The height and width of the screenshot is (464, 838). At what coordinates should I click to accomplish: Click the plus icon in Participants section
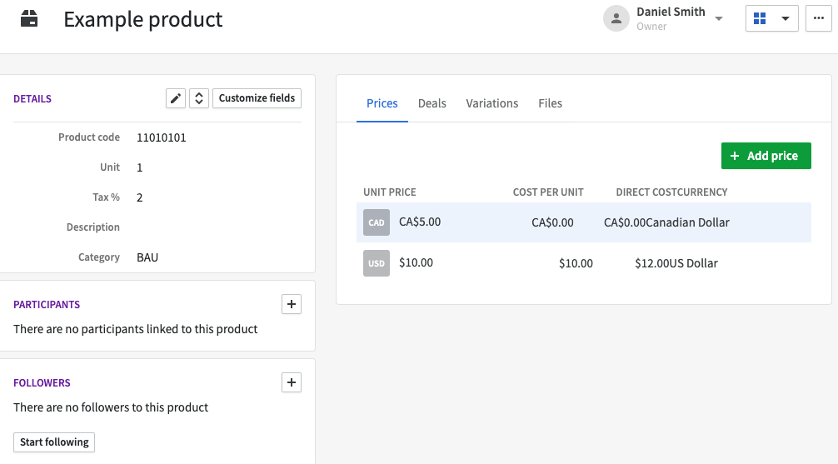pyautogui.click(x=292, y=305)
